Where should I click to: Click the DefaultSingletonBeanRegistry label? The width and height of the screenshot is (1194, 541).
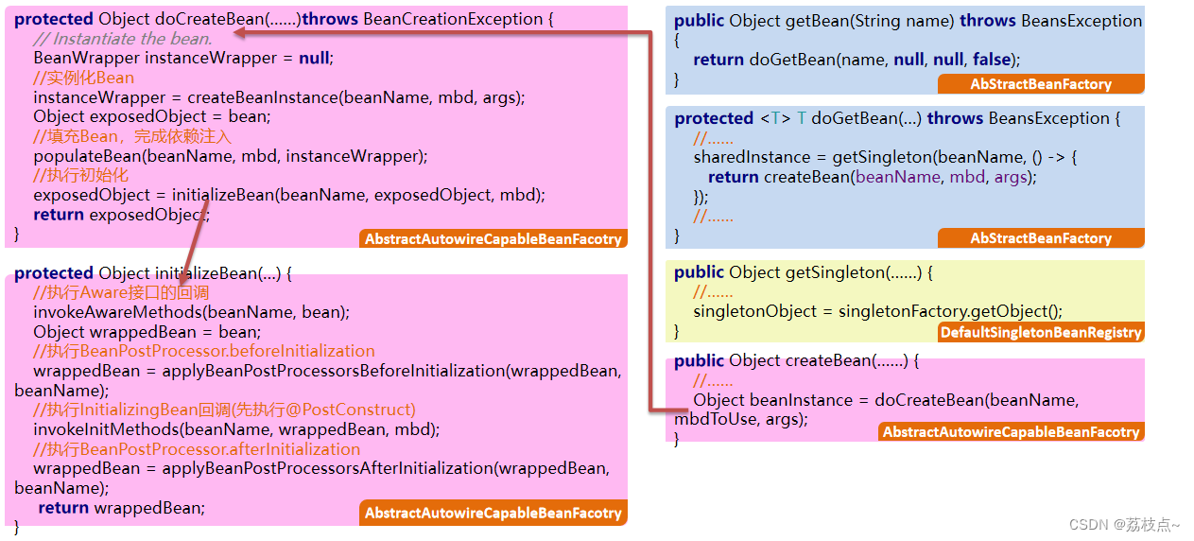1041,332
